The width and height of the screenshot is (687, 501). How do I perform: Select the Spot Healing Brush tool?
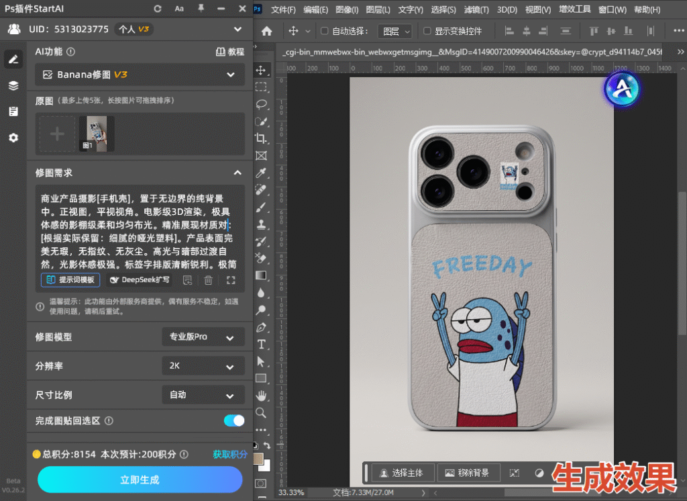[x=261, y=190]
